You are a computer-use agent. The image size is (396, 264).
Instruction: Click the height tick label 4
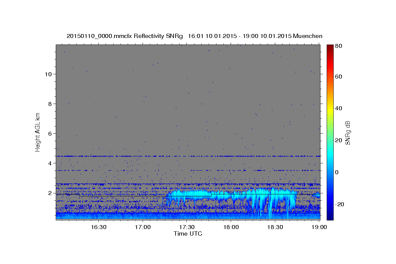50,163
